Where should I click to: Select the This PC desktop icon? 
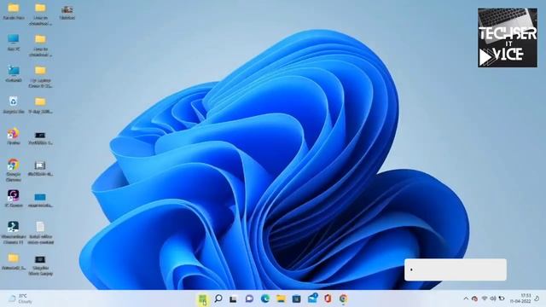coord(14,43)
